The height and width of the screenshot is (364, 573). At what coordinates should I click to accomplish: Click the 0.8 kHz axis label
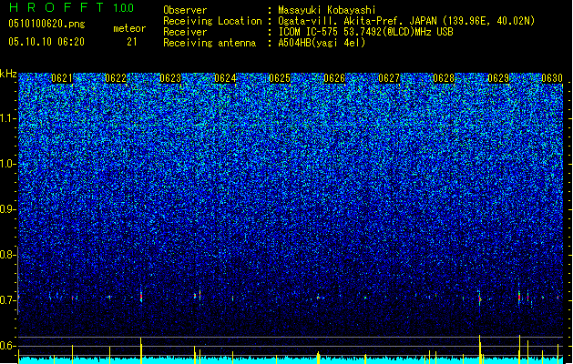pyautogui.click(x=7, y=255)
